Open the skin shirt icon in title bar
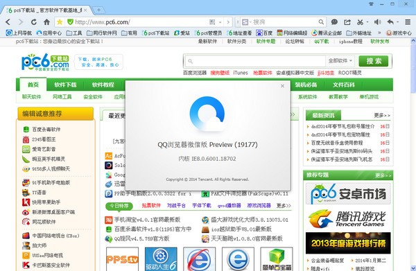Screen dimensions: 416x271 (x=371, y=3)
